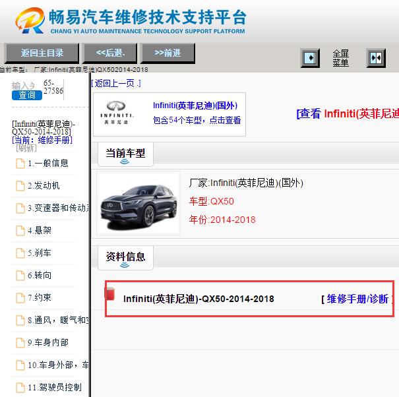Click the Infiniti brand logo thumbnail

coord(117,113)
